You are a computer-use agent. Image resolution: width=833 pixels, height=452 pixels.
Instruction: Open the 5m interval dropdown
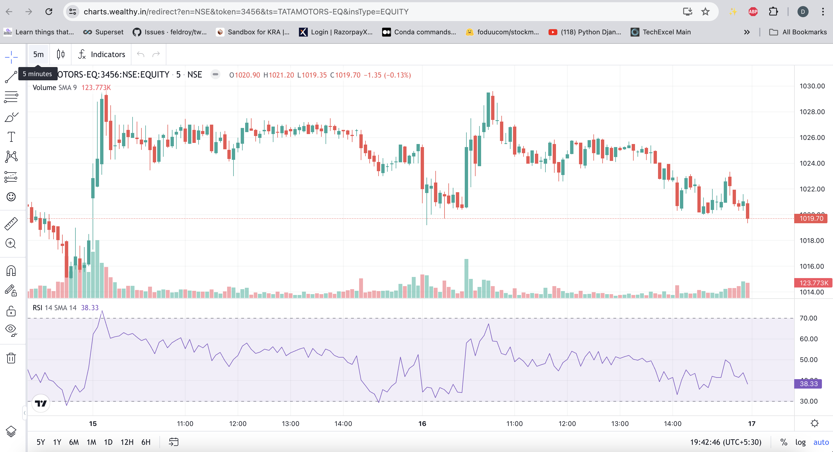pos(38,54)
